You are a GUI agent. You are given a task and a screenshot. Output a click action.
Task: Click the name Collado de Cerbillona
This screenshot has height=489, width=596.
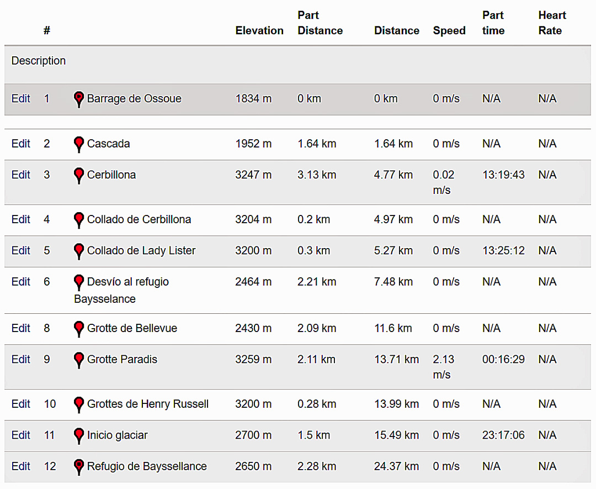[x=139, y=219]
